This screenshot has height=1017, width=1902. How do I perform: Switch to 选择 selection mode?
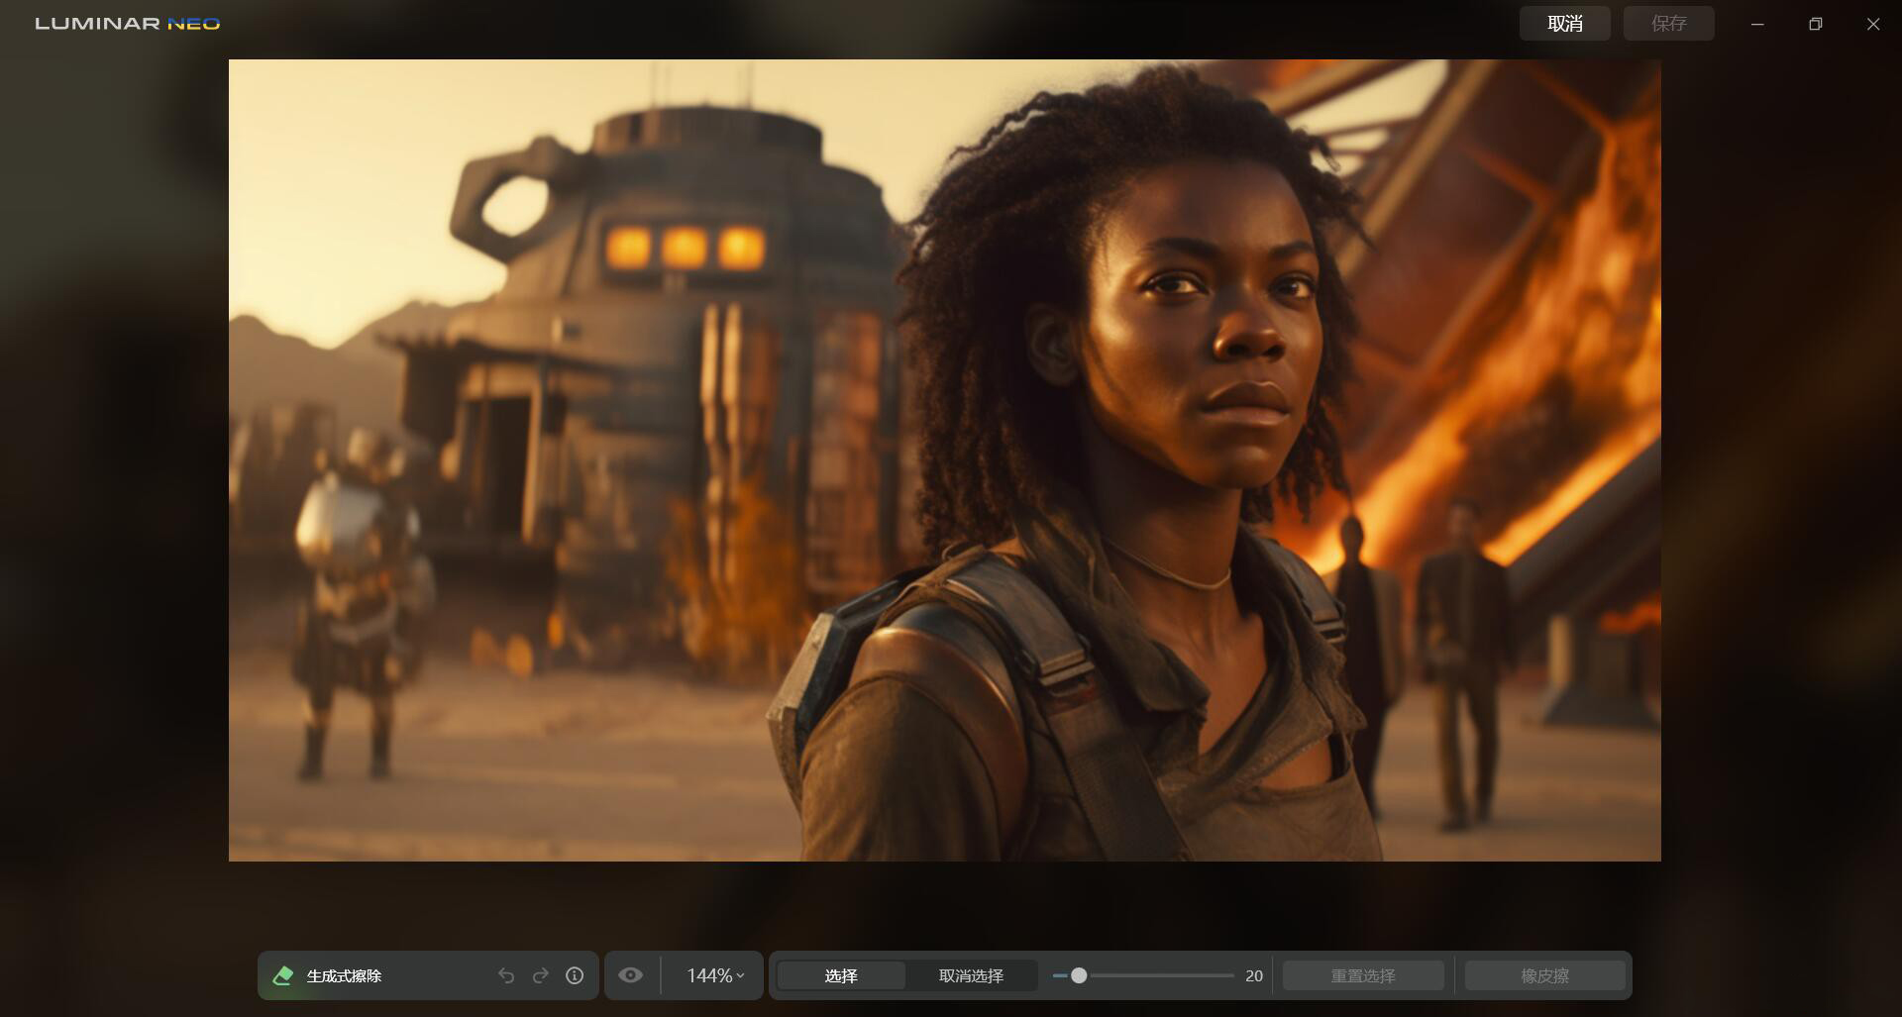point(841,975)
